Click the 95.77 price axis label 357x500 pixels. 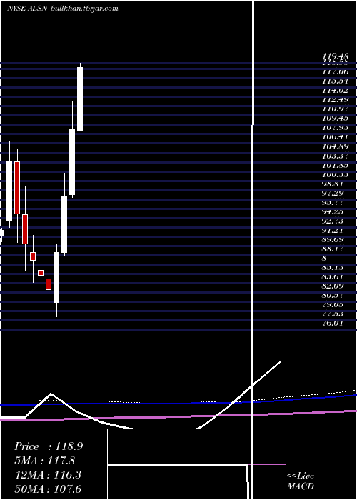333,203
